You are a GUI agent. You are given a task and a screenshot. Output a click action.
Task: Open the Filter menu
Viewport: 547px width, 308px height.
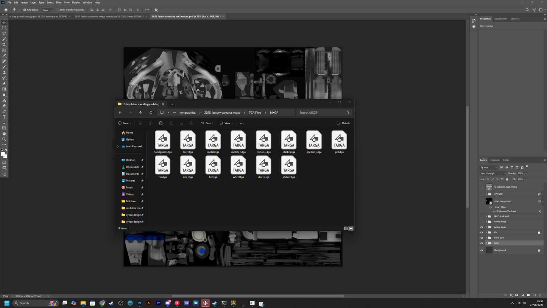coord(59,3)
